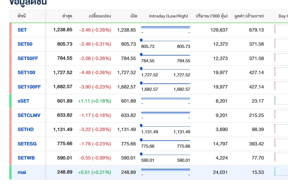
Task: Open the SET50 index link
Action: point(25,44)
